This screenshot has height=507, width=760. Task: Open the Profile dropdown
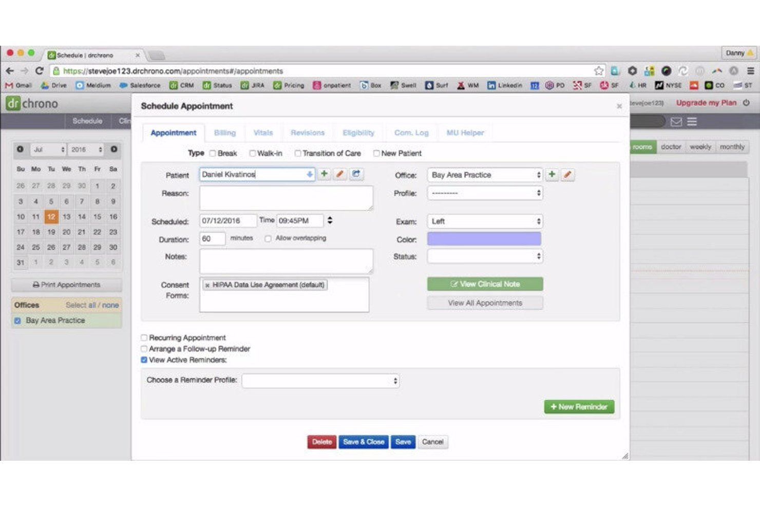click(485, 193)
